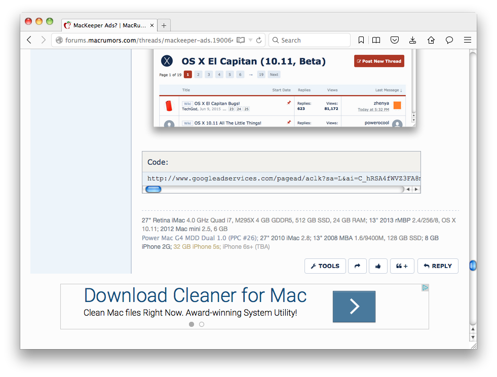Viewport: 497px width, 377px height.
Task: Click the page scroll down arrow
Action: click(473, 337)
